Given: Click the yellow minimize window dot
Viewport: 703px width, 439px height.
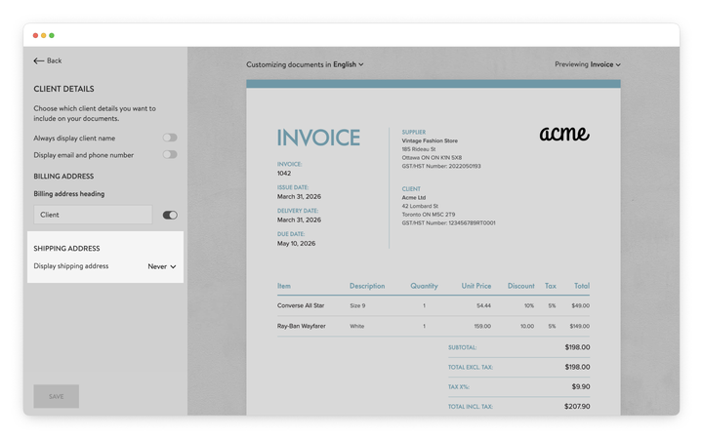Looking at the screenshot, I should (44, 35).
